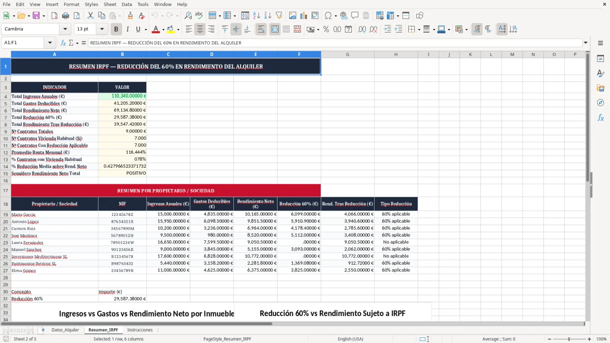Click the zoom out minus button
Image resolution: width=610 pixels, height=343 pixels.
[x=550, y=339]
